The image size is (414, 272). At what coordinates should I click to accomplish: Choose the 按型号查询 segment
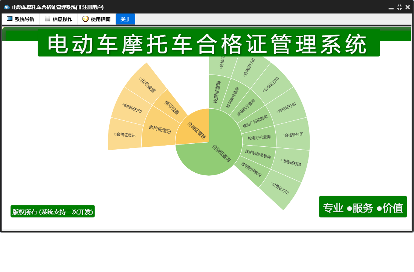217,92
